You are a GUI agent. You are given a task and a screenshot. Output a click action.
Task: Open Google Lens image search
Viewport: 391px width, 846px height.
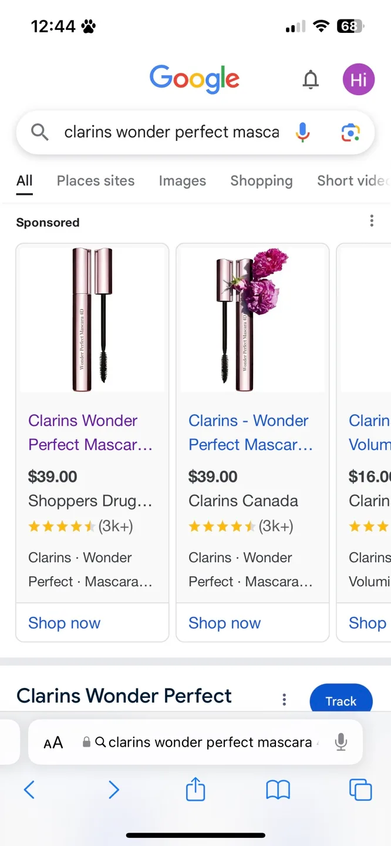click(350, 133)
